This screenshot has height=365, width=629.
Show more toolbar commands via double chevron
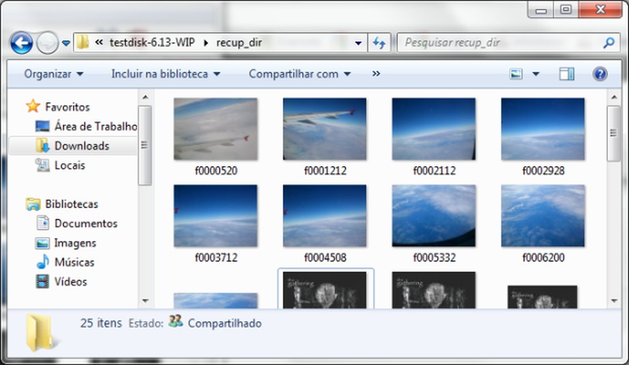click(x=376, y=74)
